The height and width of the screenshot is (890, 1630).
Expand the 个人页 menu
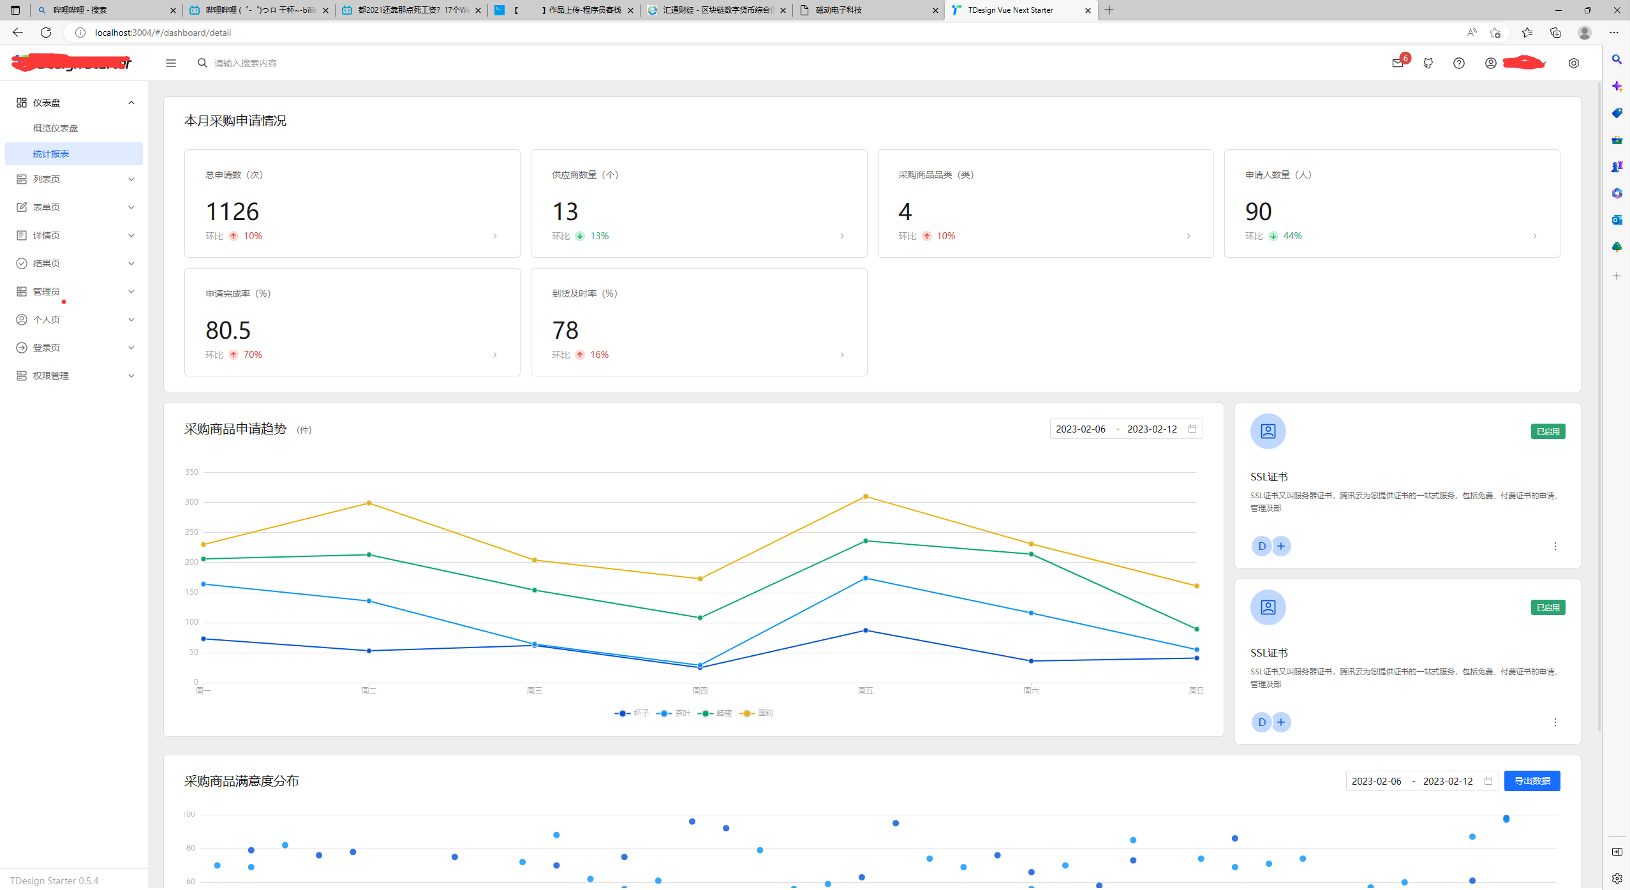point(74,320)
